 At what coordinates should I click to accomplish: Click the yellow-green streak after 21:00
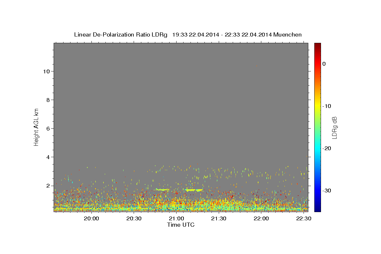coord(193,190)
